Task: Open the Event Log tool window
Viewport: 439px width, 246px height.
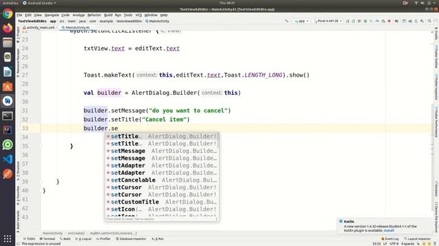Action: point(390,239)
